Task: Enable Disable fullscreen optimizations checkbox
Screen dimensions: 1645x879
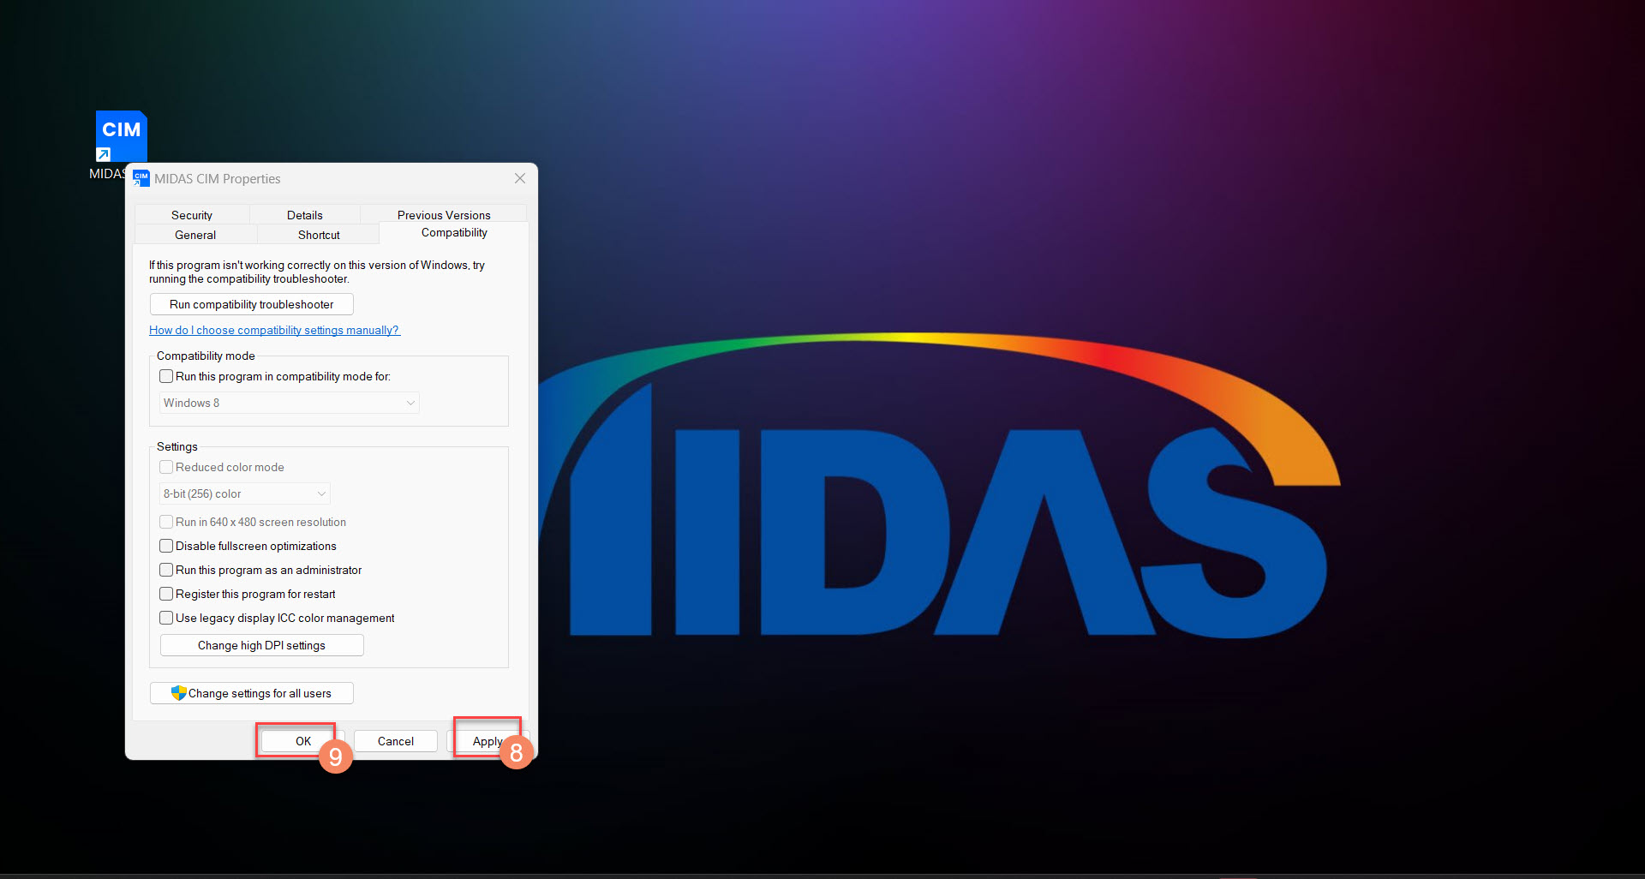Action: point(166,546)
